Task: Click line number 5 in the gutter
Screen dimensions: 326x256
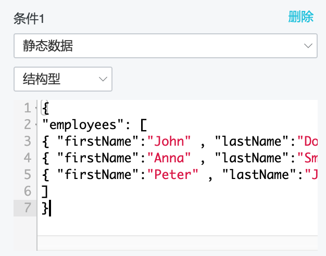Action: click(x=27, y=174)
